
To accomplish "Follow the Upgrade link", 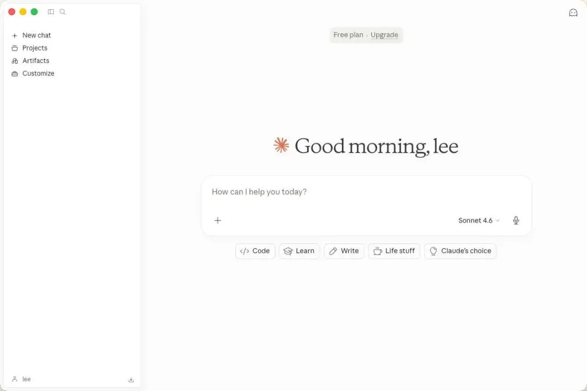I will [384, 35].
